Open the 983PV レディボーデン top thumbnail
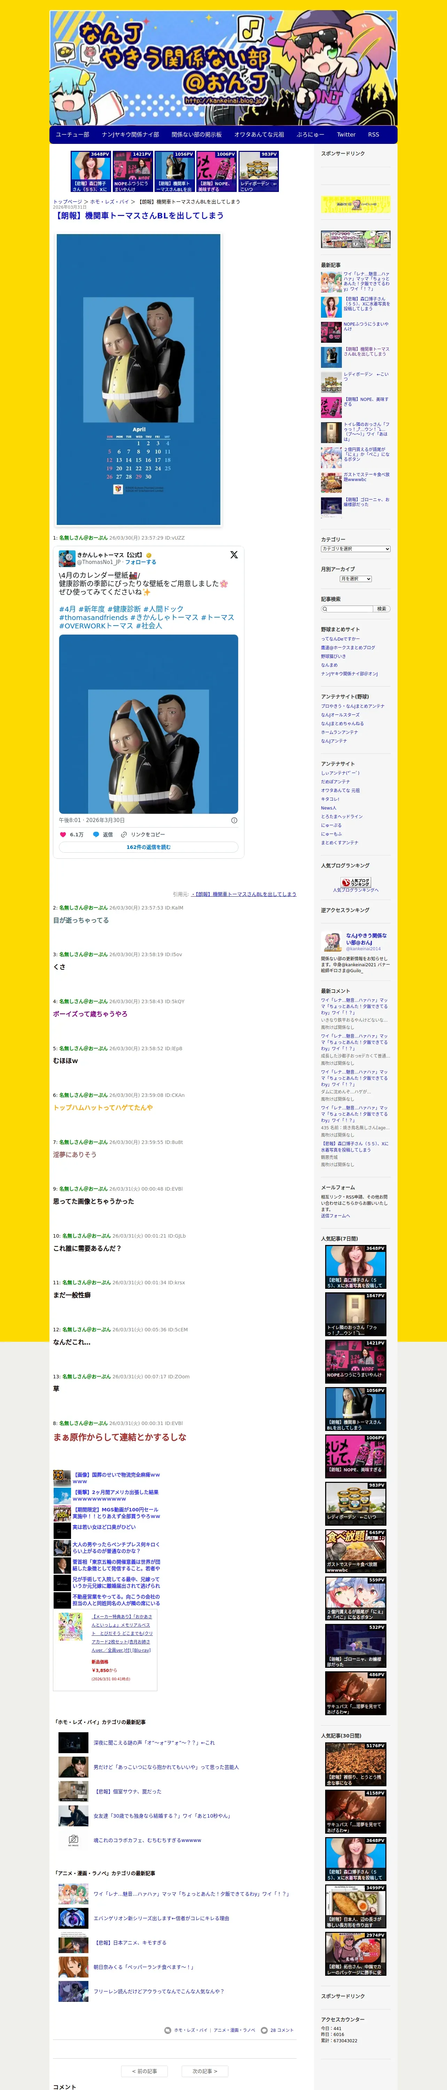Screen dimensions: 447x2090 coord(258,171)
